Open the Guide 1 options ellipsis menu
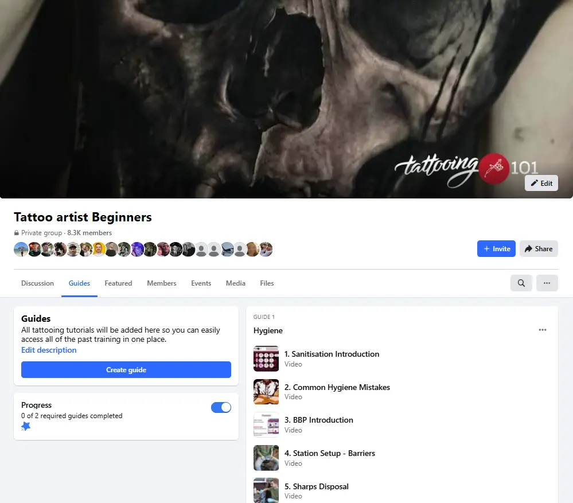The image size is (573, 503). (x=542, y=330)
